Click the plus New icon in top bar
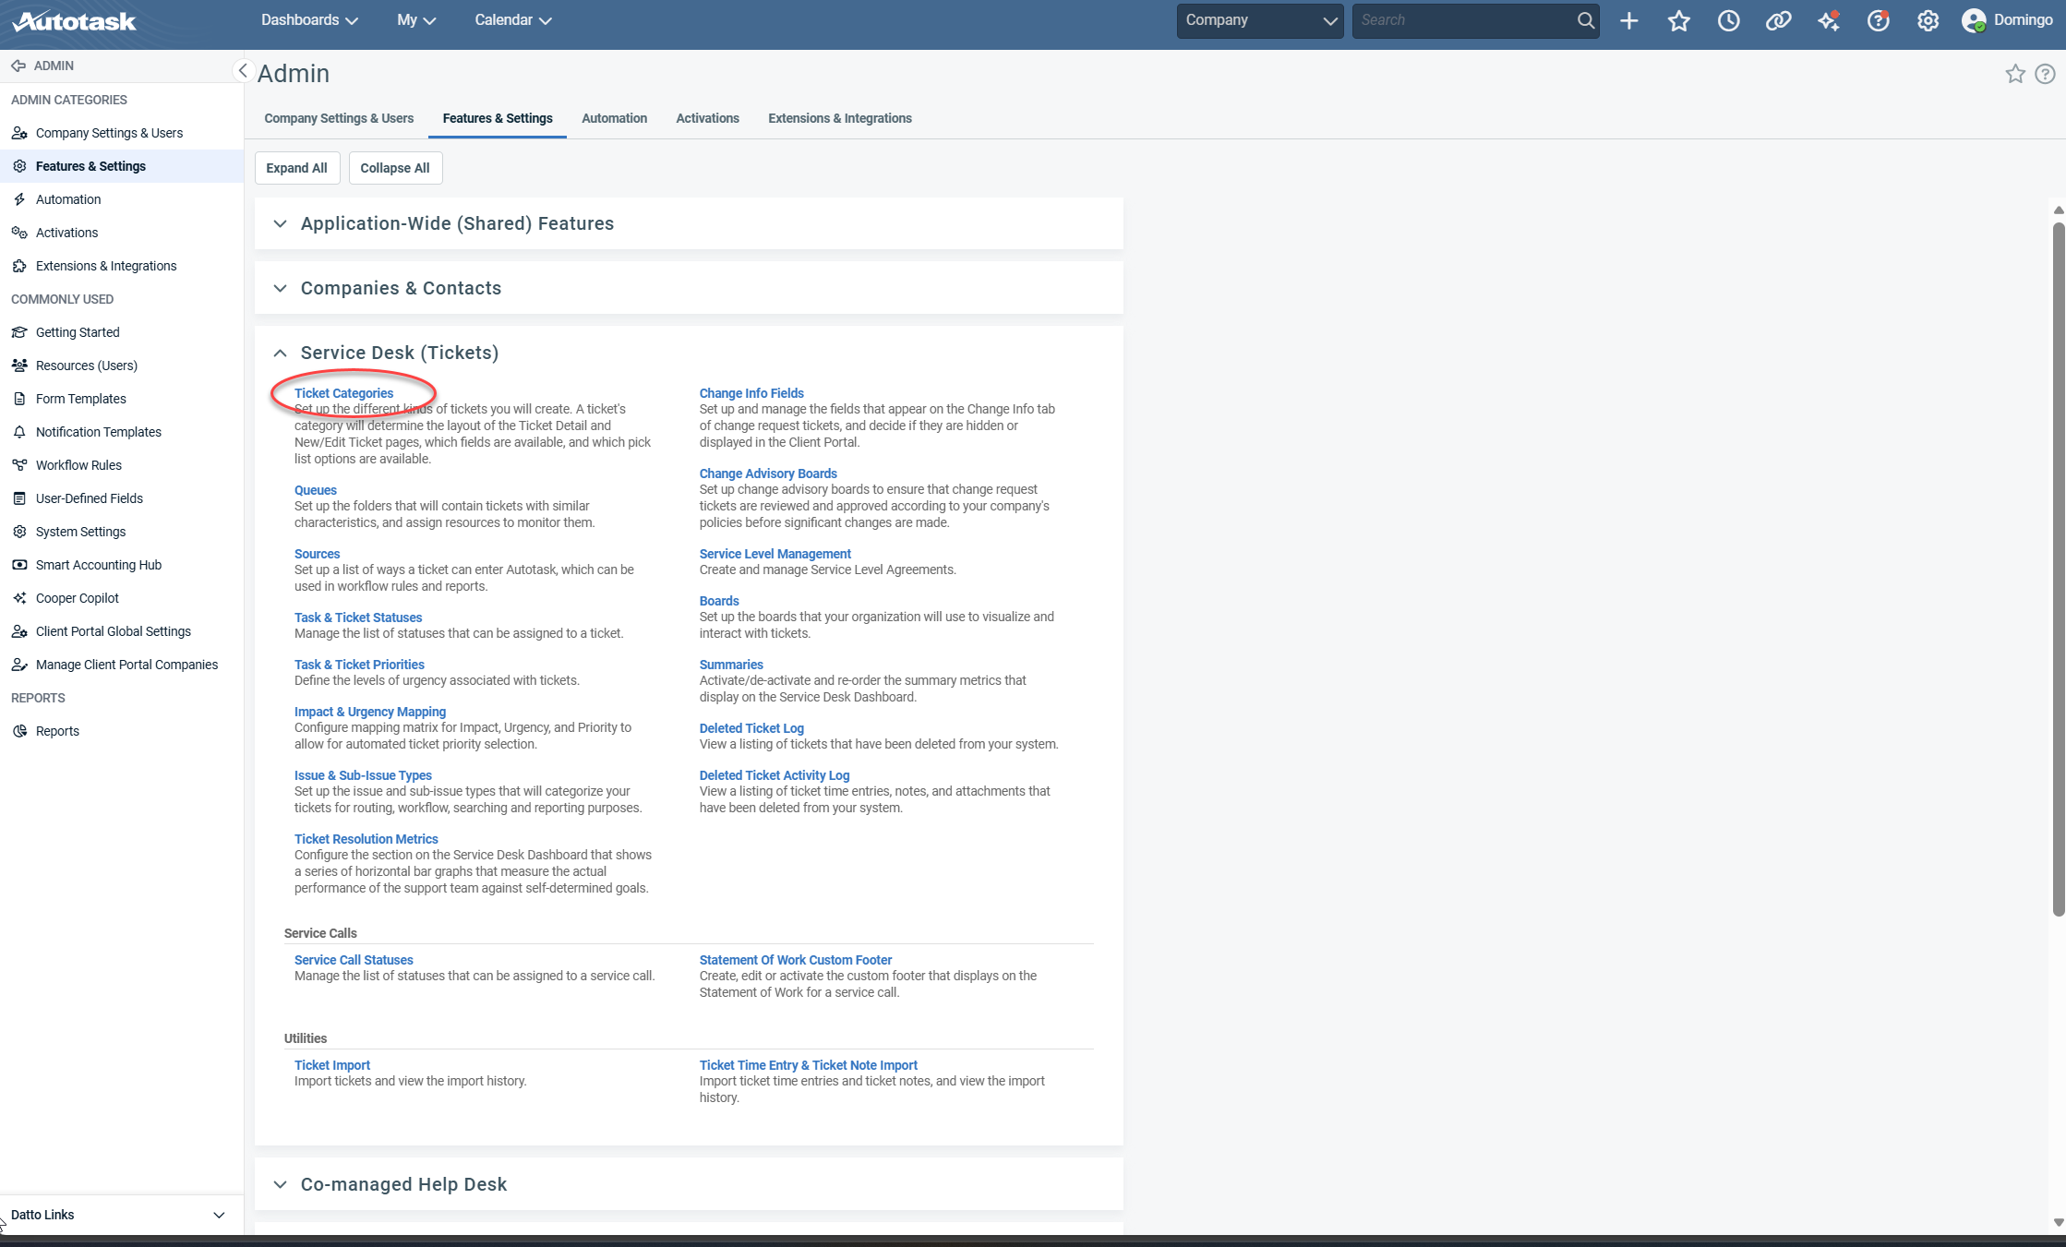 [1629, 20]
